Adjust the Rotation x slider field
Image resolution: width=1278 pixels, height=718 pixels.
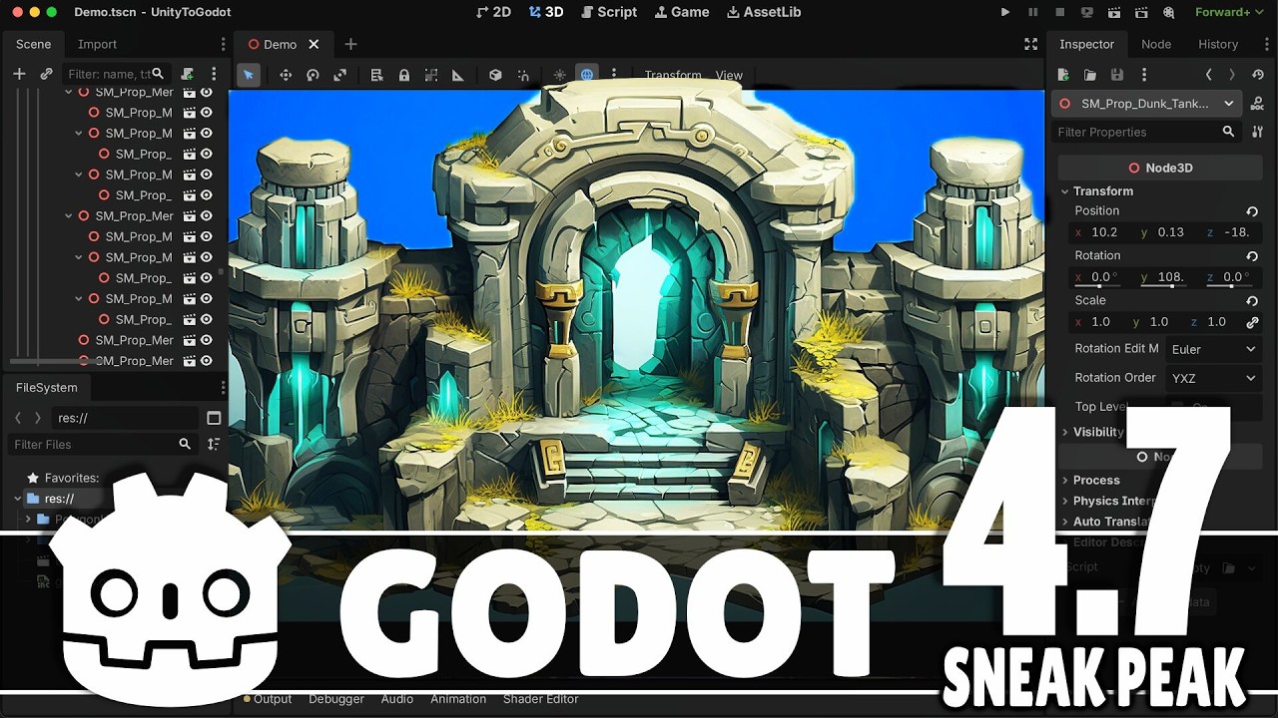click(1099, 277)
